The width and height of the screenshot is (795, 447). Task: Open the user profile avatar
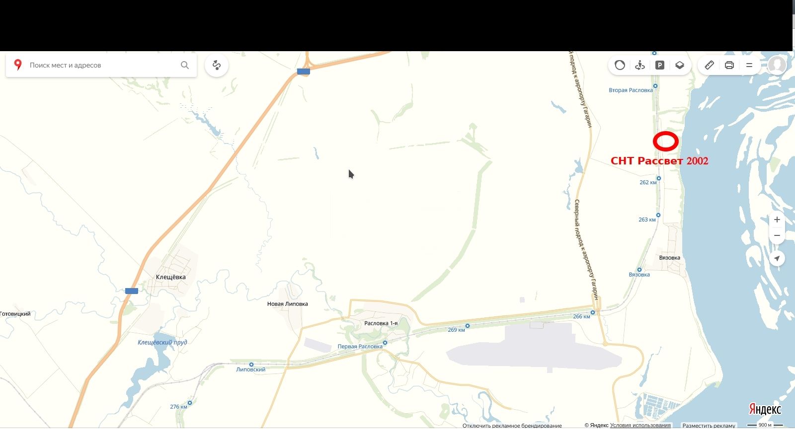(x=777, y=65)
